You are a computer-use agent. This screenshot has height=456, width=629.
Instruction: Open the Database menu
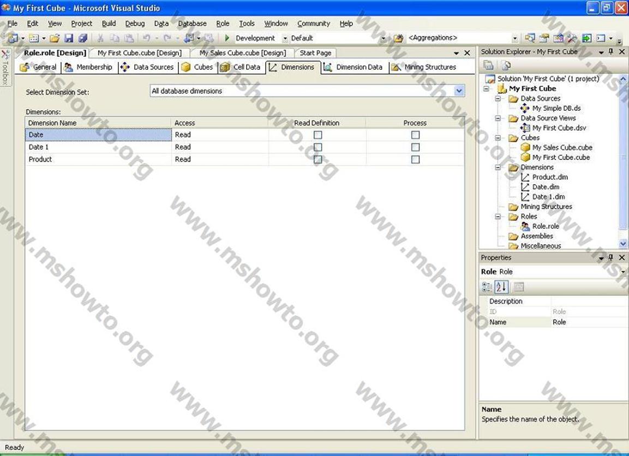tap(192, 23)
